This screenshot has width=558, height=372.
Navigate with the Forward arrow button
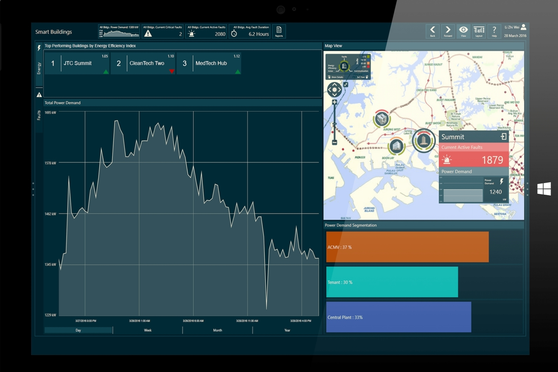point(448,31)
